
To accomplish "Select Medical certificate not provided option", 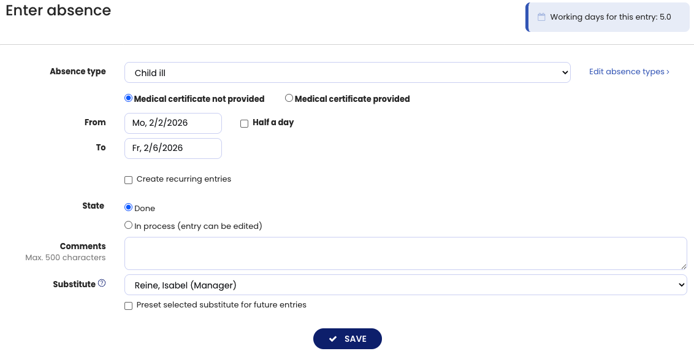I will [128, 98].
